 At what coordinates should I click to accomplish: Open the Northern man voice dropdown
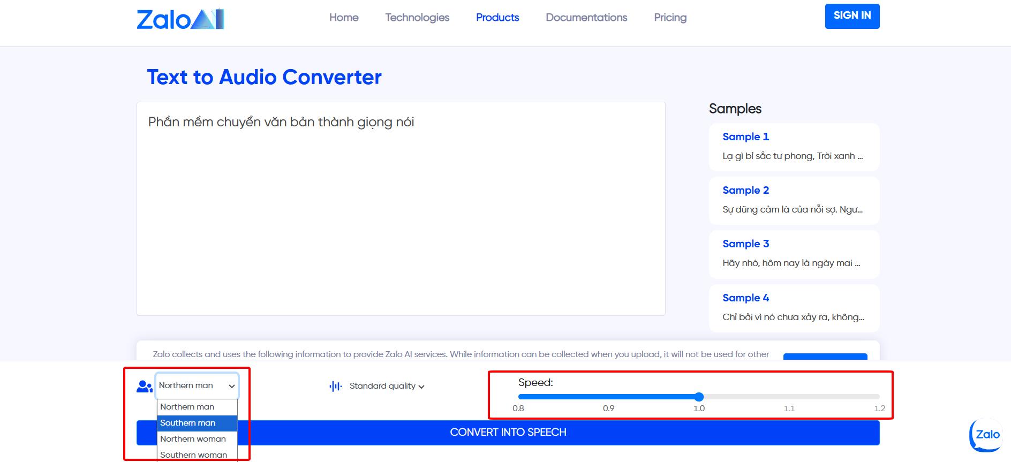click(197, 385)
